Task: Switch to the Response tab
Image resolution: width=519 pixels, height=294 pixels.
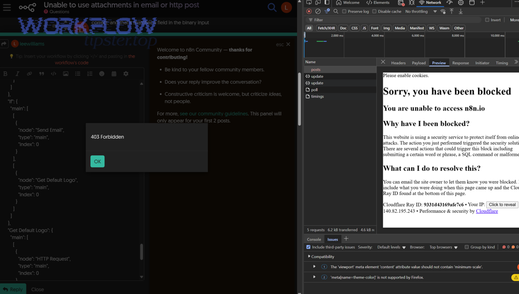Action: (460, 63)
